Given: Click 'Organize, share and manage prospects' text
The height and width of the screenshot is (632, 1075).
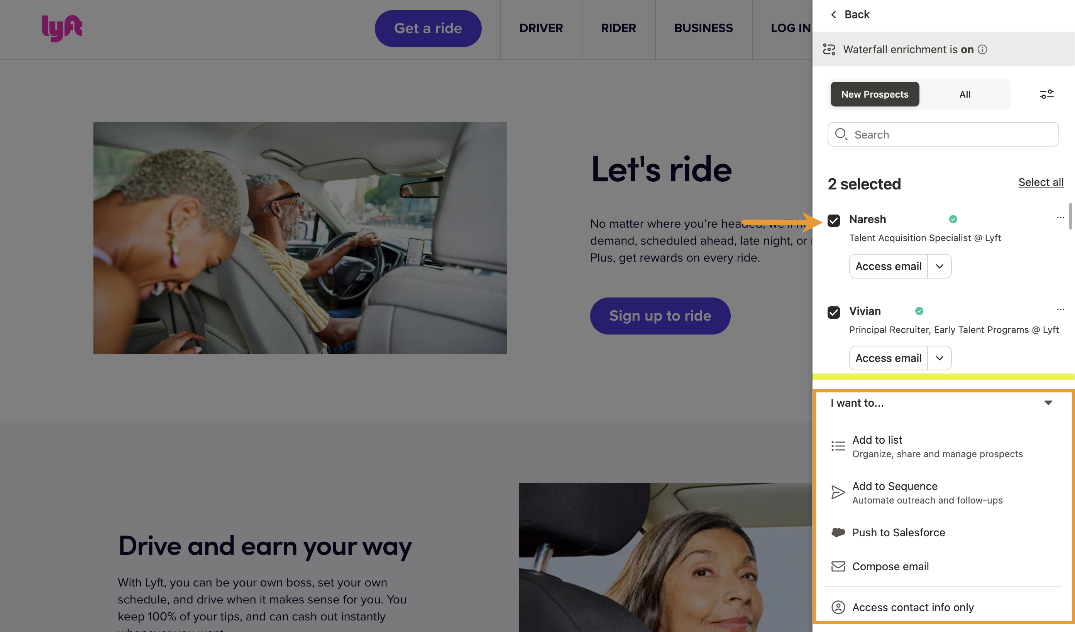Looking at the screenshot, I should (x=938, y=454).
